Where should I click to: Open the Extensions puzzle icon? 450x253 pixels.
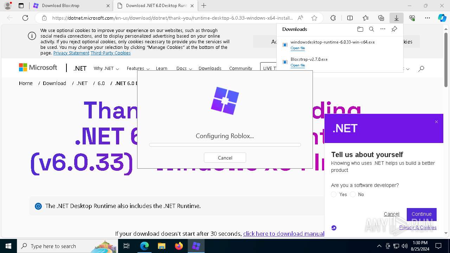(333, 18)
